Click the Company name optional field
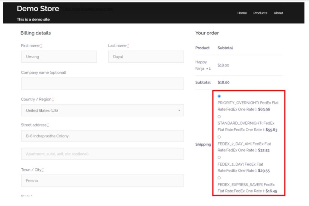 (x=102, y=83)
